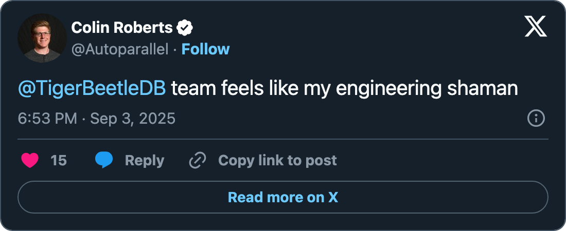
Task: Open the info icon beside the timestamp
Action: [536, 119]
